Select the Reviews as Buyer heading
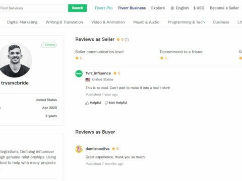 click(95, 132)
